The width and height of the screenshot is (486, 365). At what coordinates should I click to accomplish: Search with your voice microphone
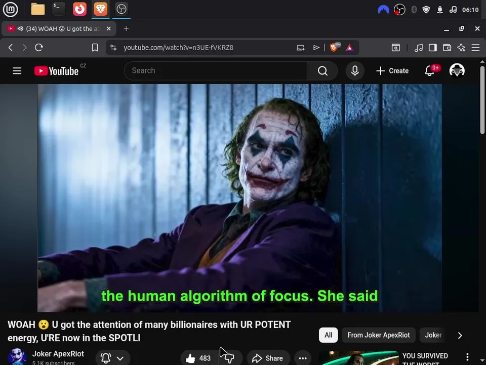(x=355, y=71)
